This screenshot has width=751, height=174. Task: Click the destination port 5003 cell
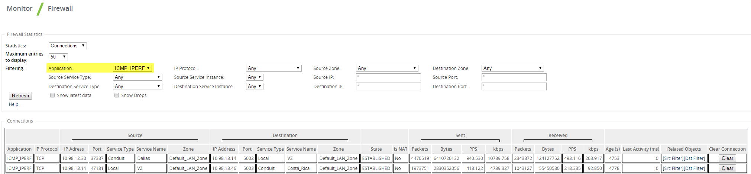[247, 168]
